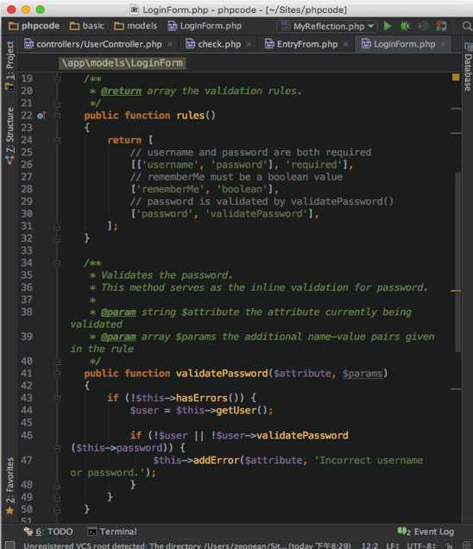Click the @param tag on line 38

118,312
